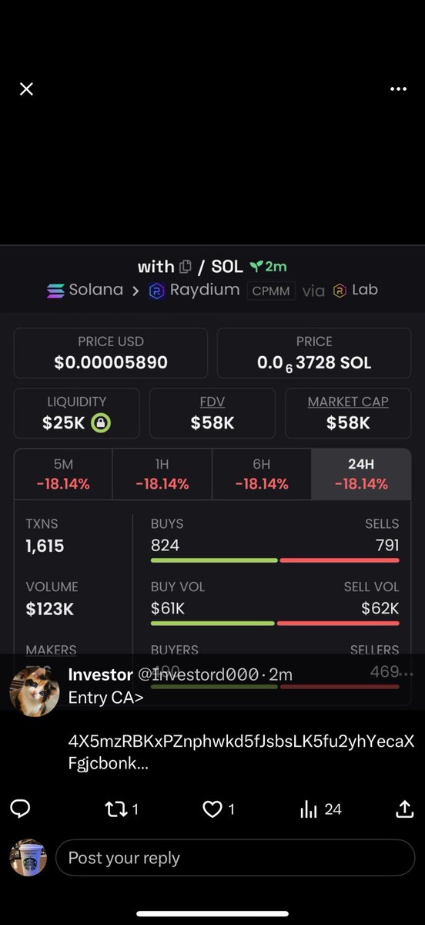Open the FDV underlined label
The height and width of the screenshot is (925, 425).
click(x=212, y=402)
